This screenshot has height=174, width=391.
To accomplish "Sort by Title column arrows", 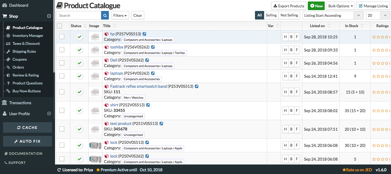I will coord(114,26).
